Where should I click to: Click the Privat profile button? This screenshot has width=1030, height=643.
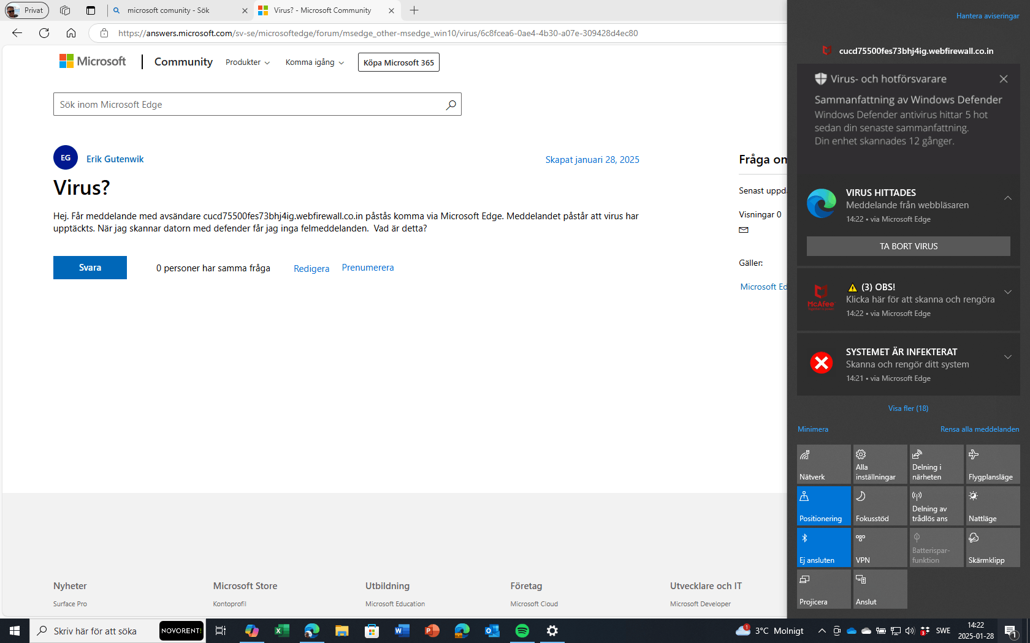pyautogui.click(x=27, y=10)
